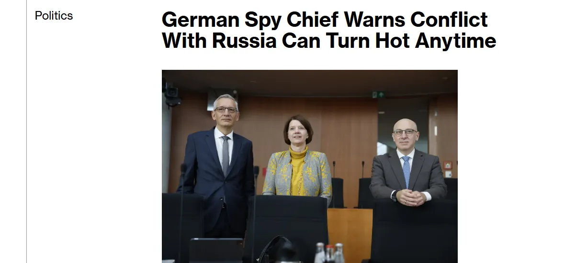Click the gray tie of left man
The width and height of the screenshot is (565, 263).
pos(225,155)
